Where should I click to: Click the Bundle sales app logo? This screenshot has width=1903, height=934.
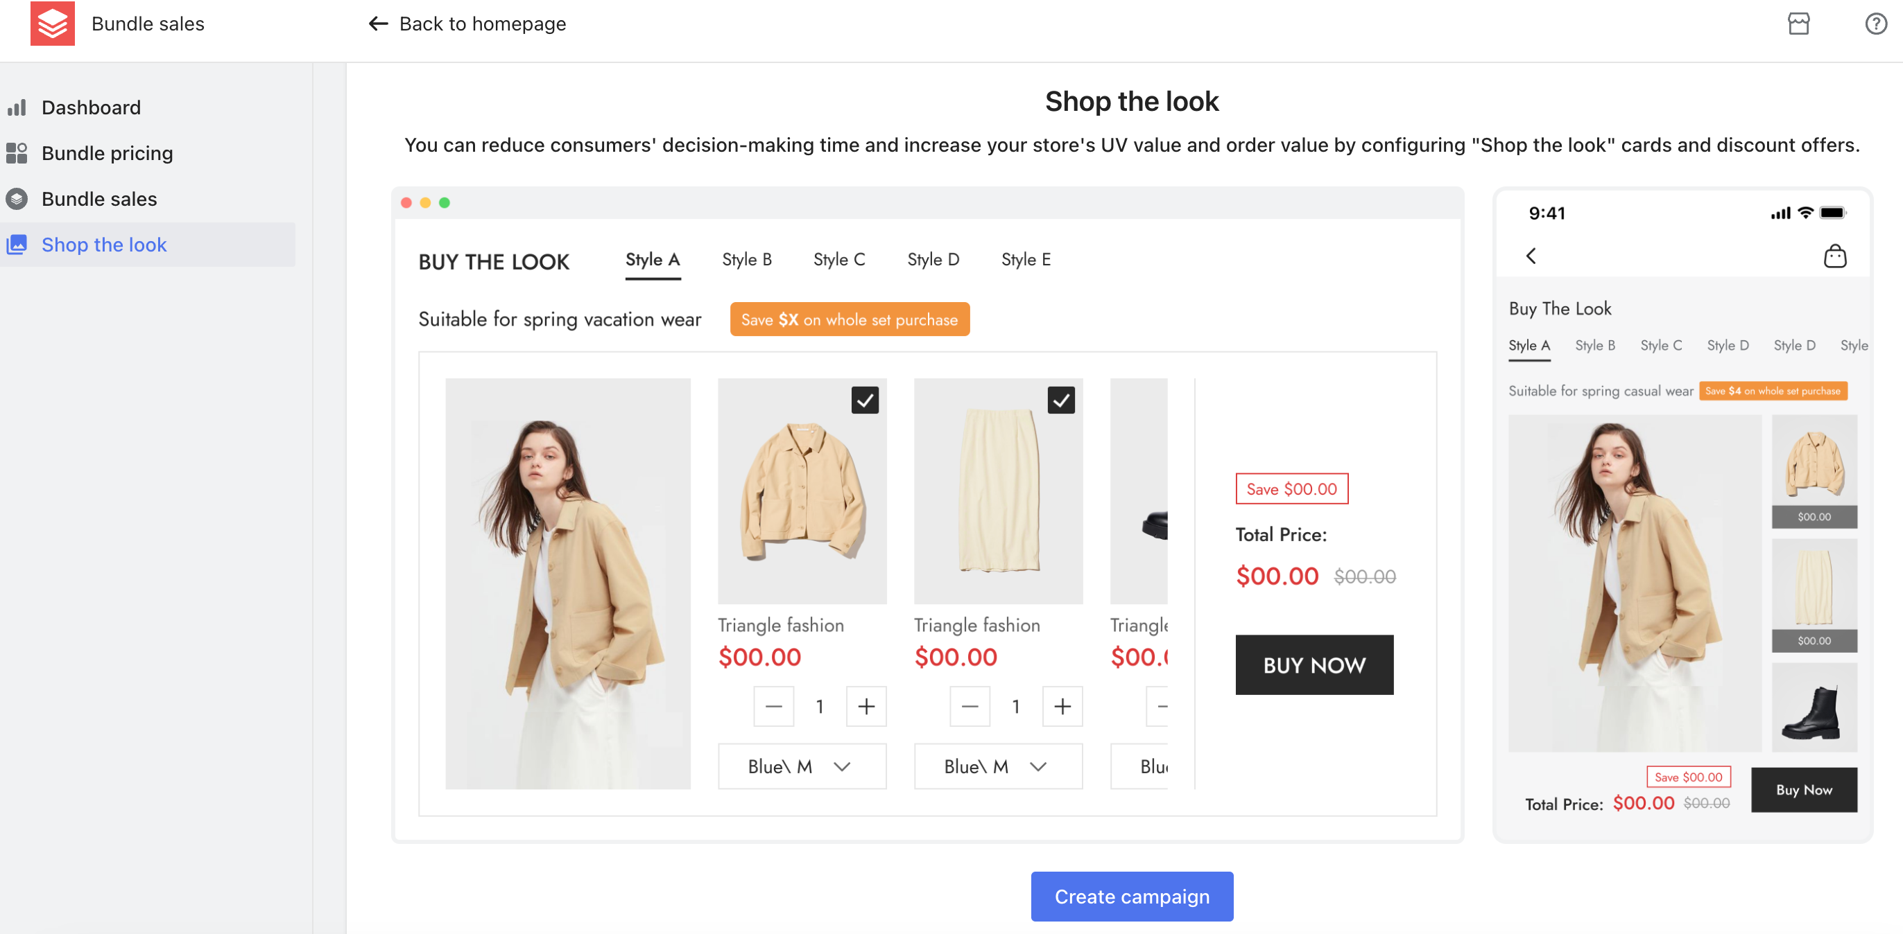pyautogui.click(x=53, y=24)
